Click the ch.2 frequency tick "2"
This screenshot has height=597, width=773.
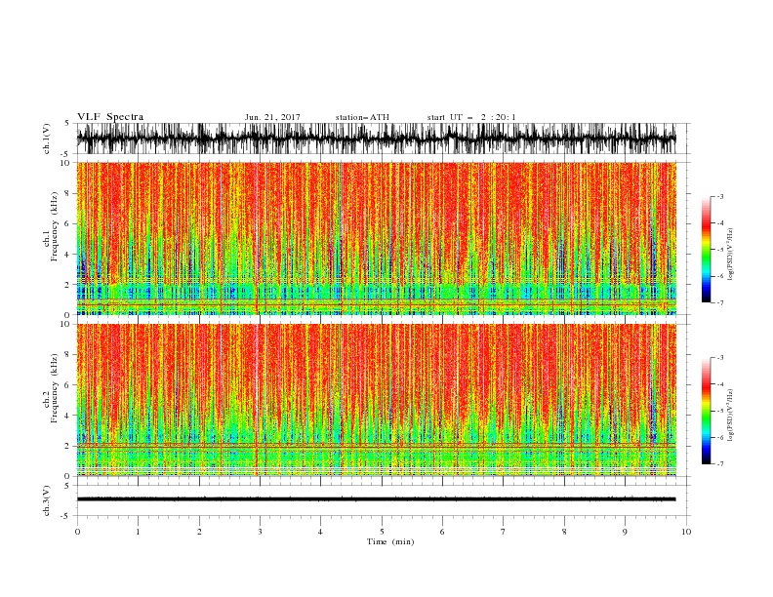click(68, 446)
